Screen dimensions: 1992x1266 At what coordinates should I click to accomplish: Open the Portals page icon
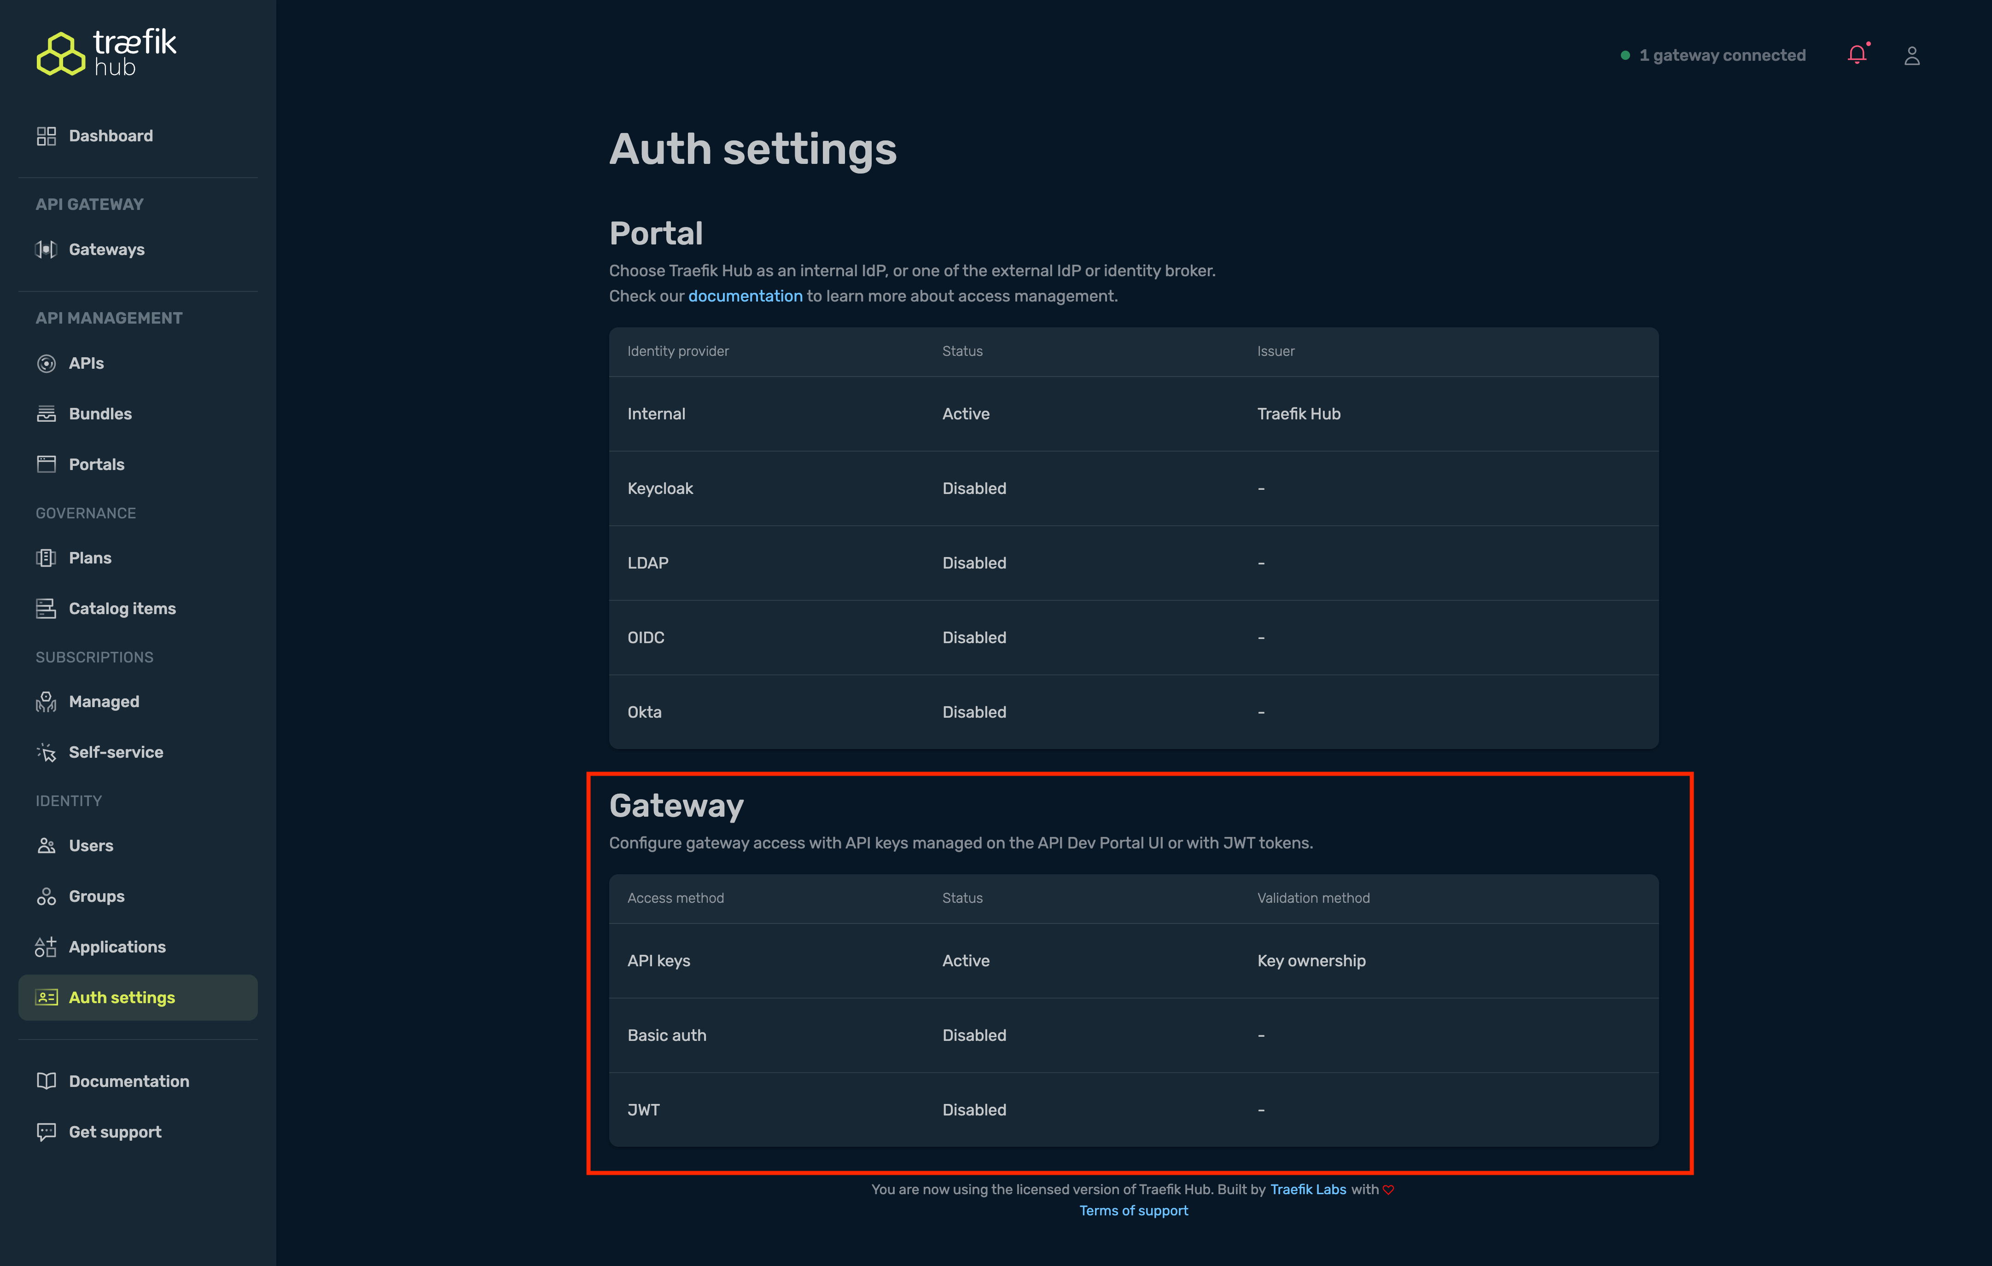click(47, 464)
